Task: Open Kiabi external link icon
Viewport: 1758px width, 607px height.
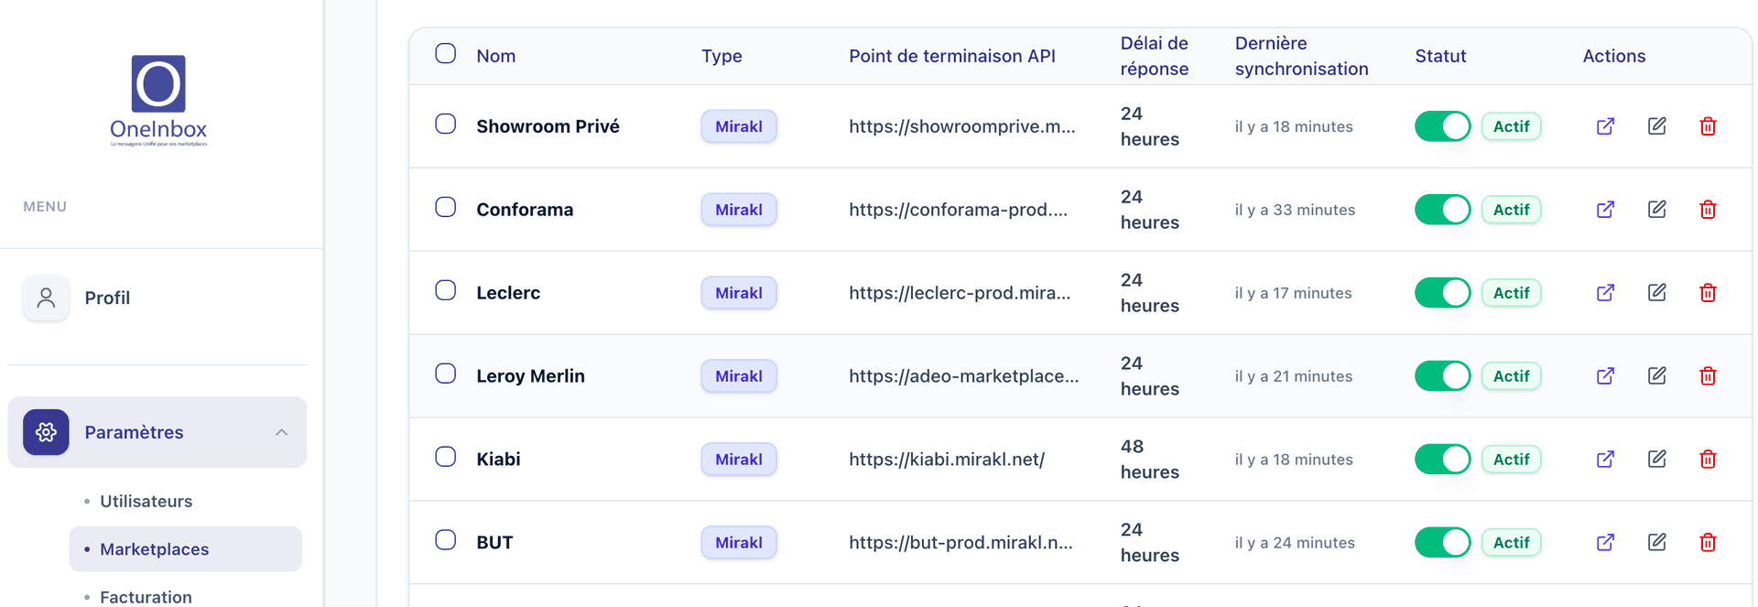Action: point(1605,460)
